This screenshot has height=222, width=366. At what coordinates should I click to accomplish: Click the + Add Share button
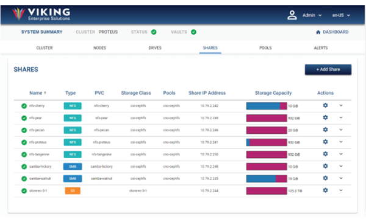point(328,69)
